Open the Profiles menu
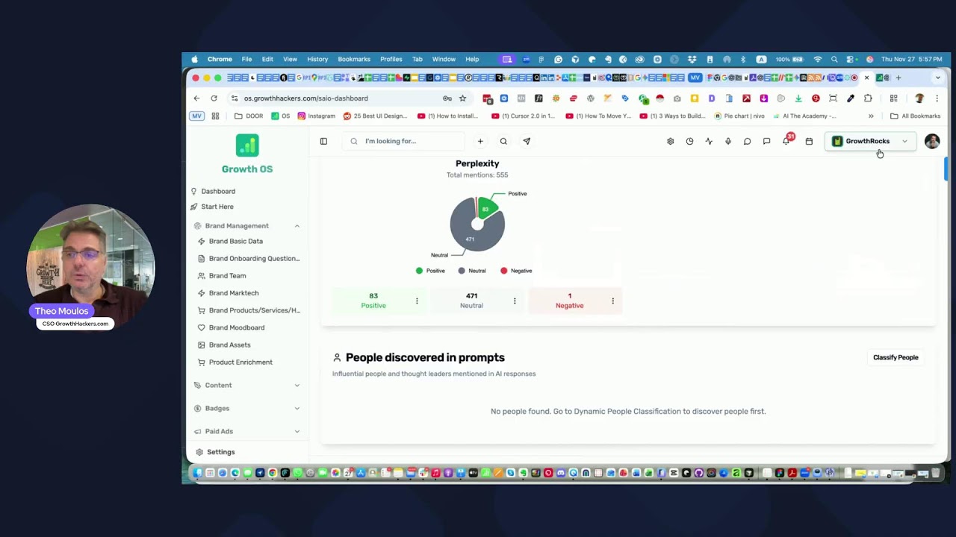Viewport: 956px width, 537px height. tap(391, 59)
